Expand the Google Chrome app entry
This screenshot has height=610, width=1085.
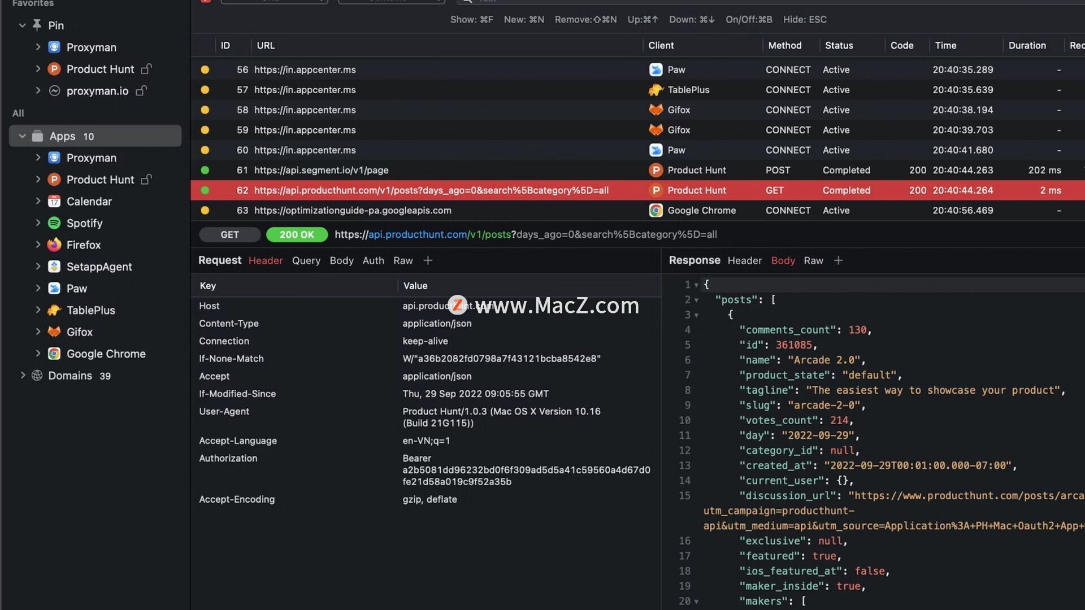38,354
